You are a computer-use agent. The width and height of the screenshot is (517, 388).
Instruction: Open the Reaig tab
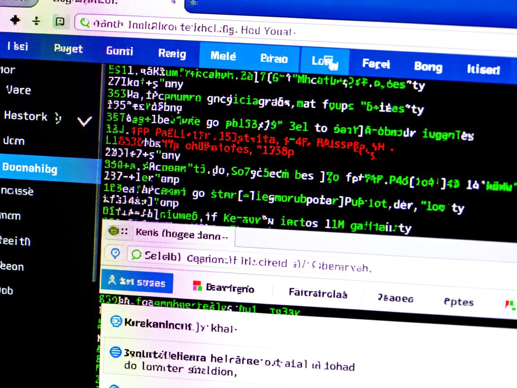[172, 53]
